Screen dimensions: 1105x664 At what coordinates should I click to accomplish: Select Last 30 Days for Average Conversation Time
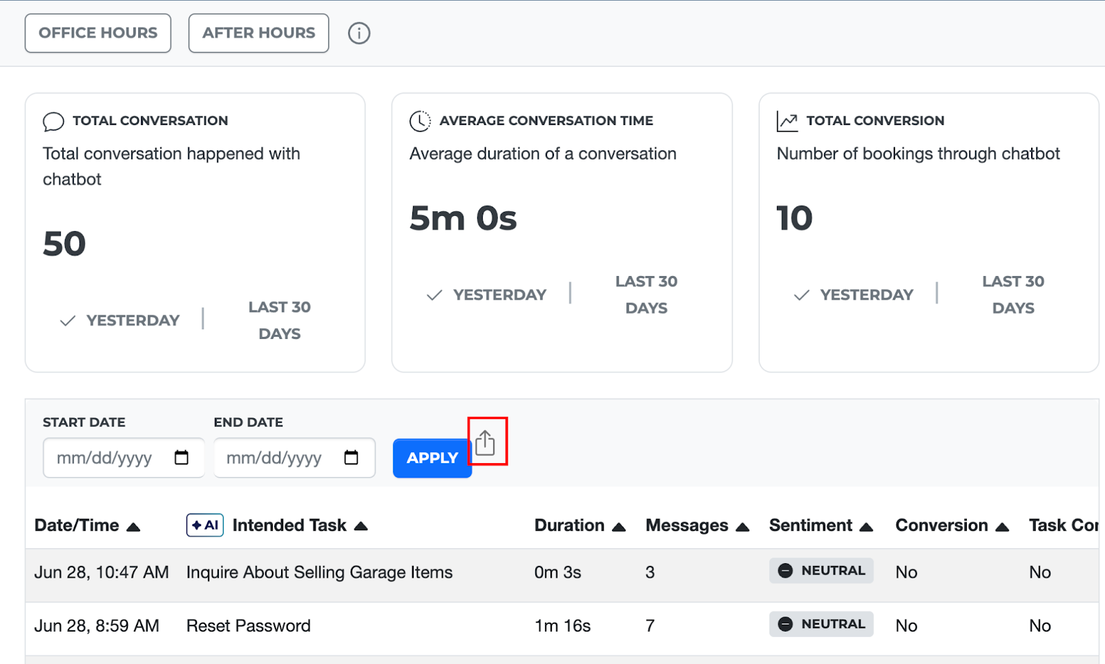point(646,295)
